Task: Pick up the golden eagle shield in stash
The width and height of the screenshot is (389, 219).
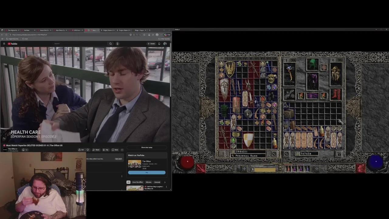Action: pyautogui.click(x=230, y=69)
